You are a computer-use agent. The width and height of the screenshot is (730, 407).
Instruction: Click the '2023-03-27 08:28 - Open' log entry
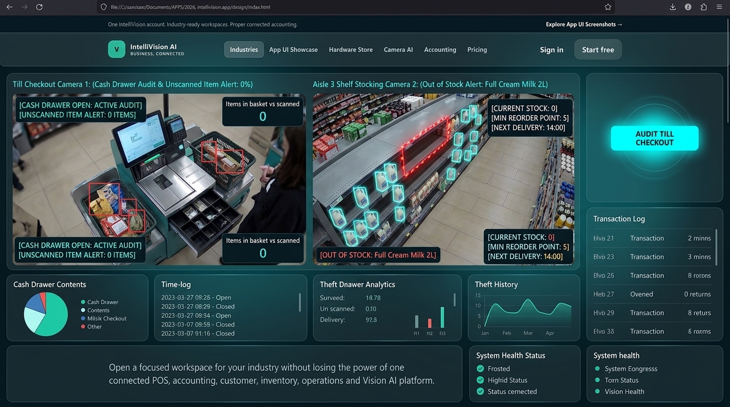tap(196, 297)
